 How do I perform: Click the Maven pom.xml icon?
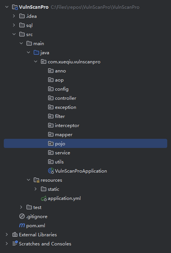click(22, 225)
